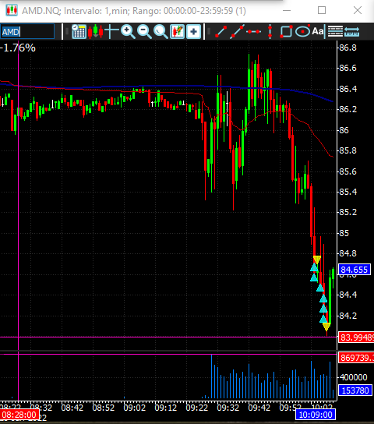Activate the crosshair cursor tool

click(x=111, y=32)
